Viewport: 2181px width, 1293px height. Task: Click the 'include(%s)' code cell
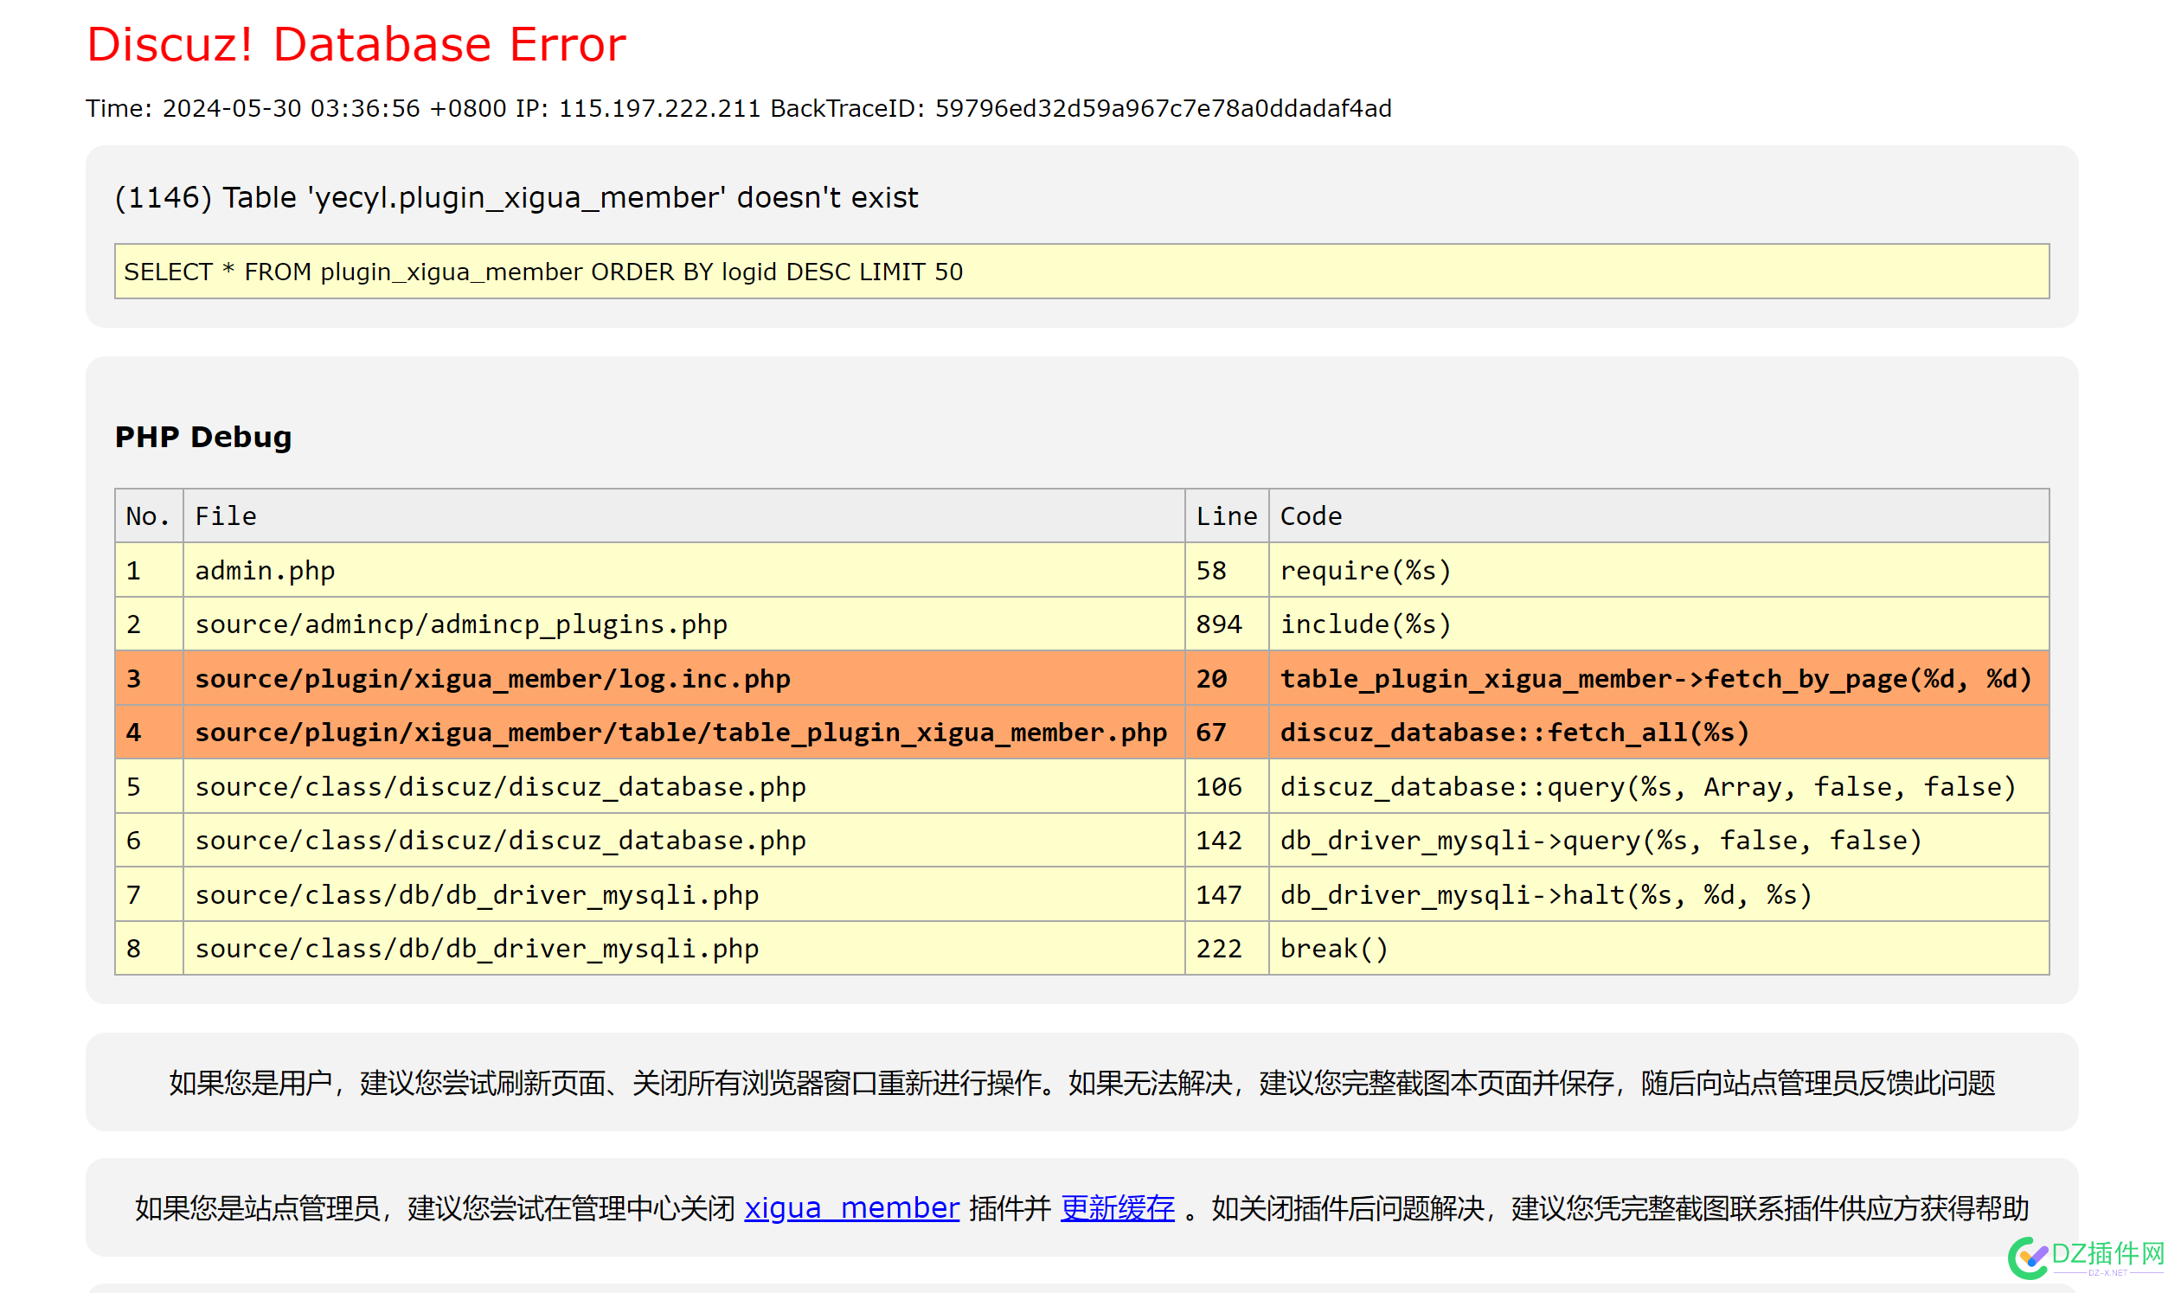[x=1659, y=624]
